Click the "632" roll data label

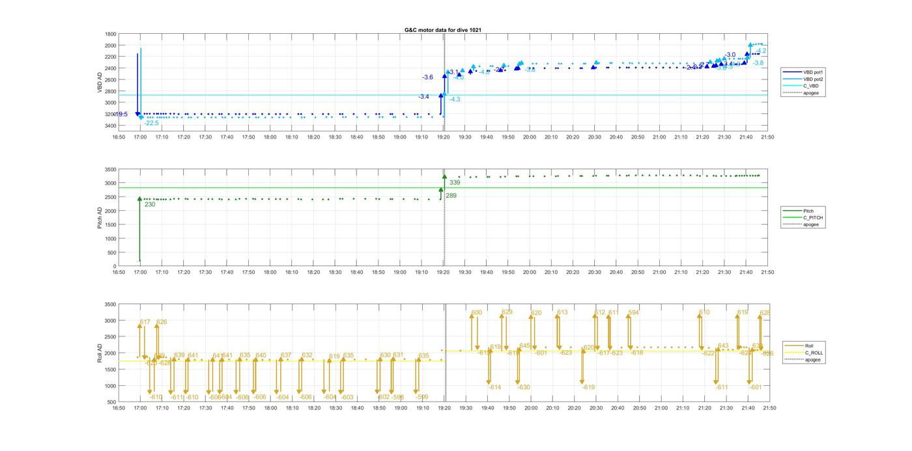307,355
